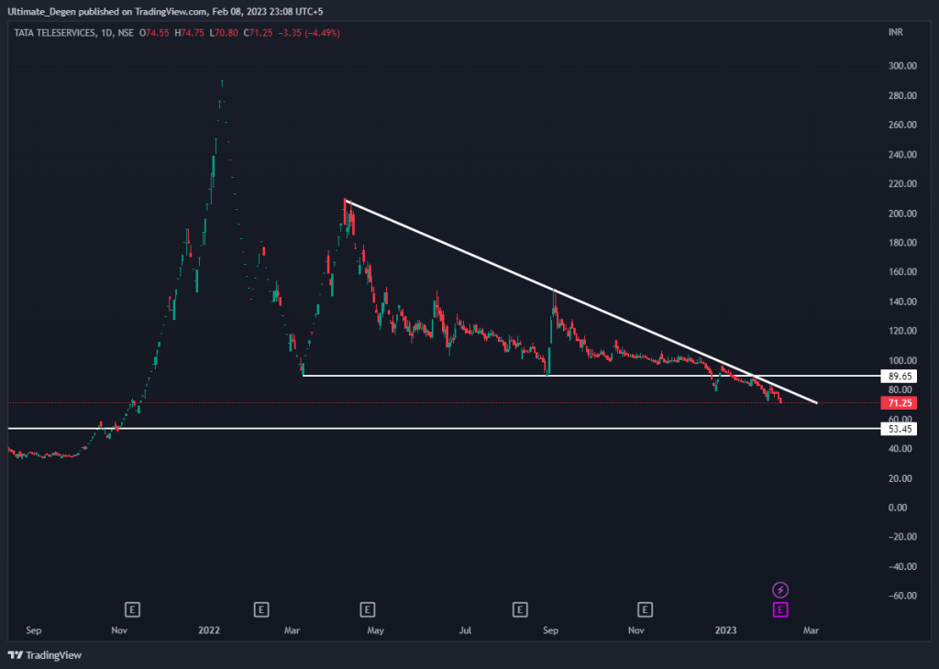Open the E earnings marker between Nov and 2022

click(x=132, y=609)
